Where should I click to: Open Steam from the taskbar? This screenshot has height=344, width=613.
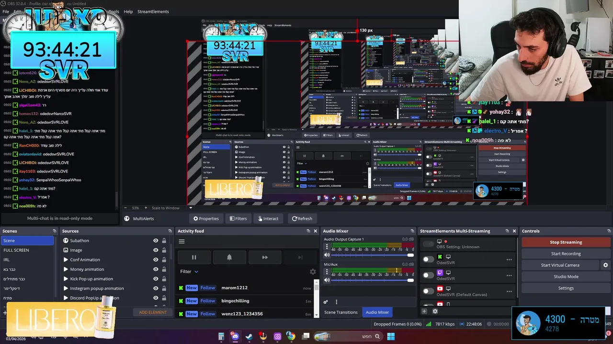pyautogui.click(x=249, y=336)
